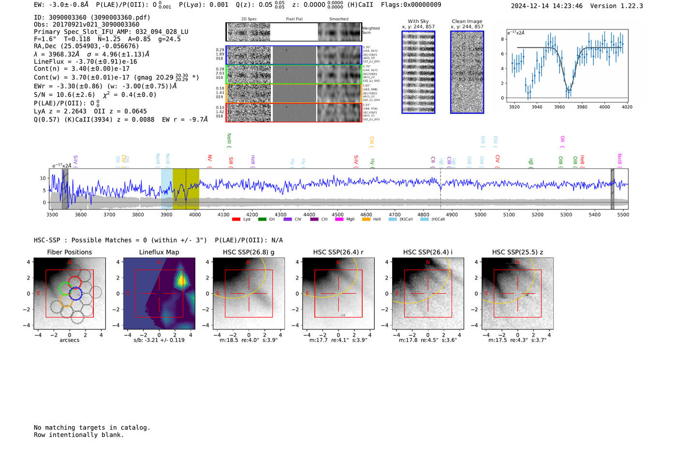Click the Pixel Flat column header

click(294, 19)
